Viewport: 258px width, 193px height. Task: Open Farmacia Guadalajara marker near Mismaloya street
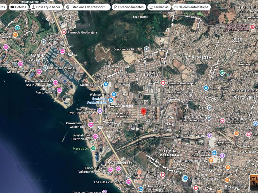tap(163, 83)
